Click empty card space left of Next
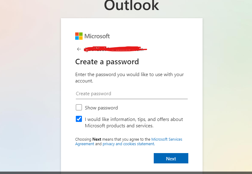Viewport: 252px width, 174px height. tap(112, 158)
